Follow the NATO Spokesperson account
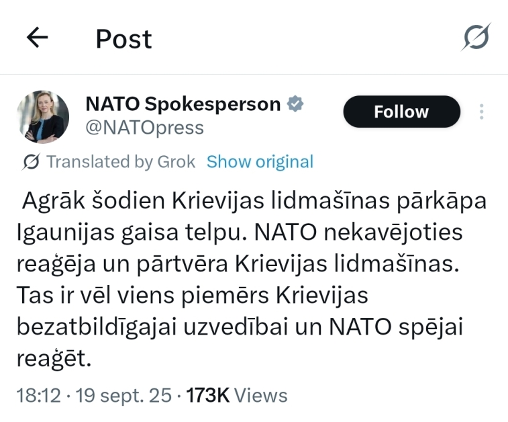Screen dimensions: 508x422 [401, 112]
